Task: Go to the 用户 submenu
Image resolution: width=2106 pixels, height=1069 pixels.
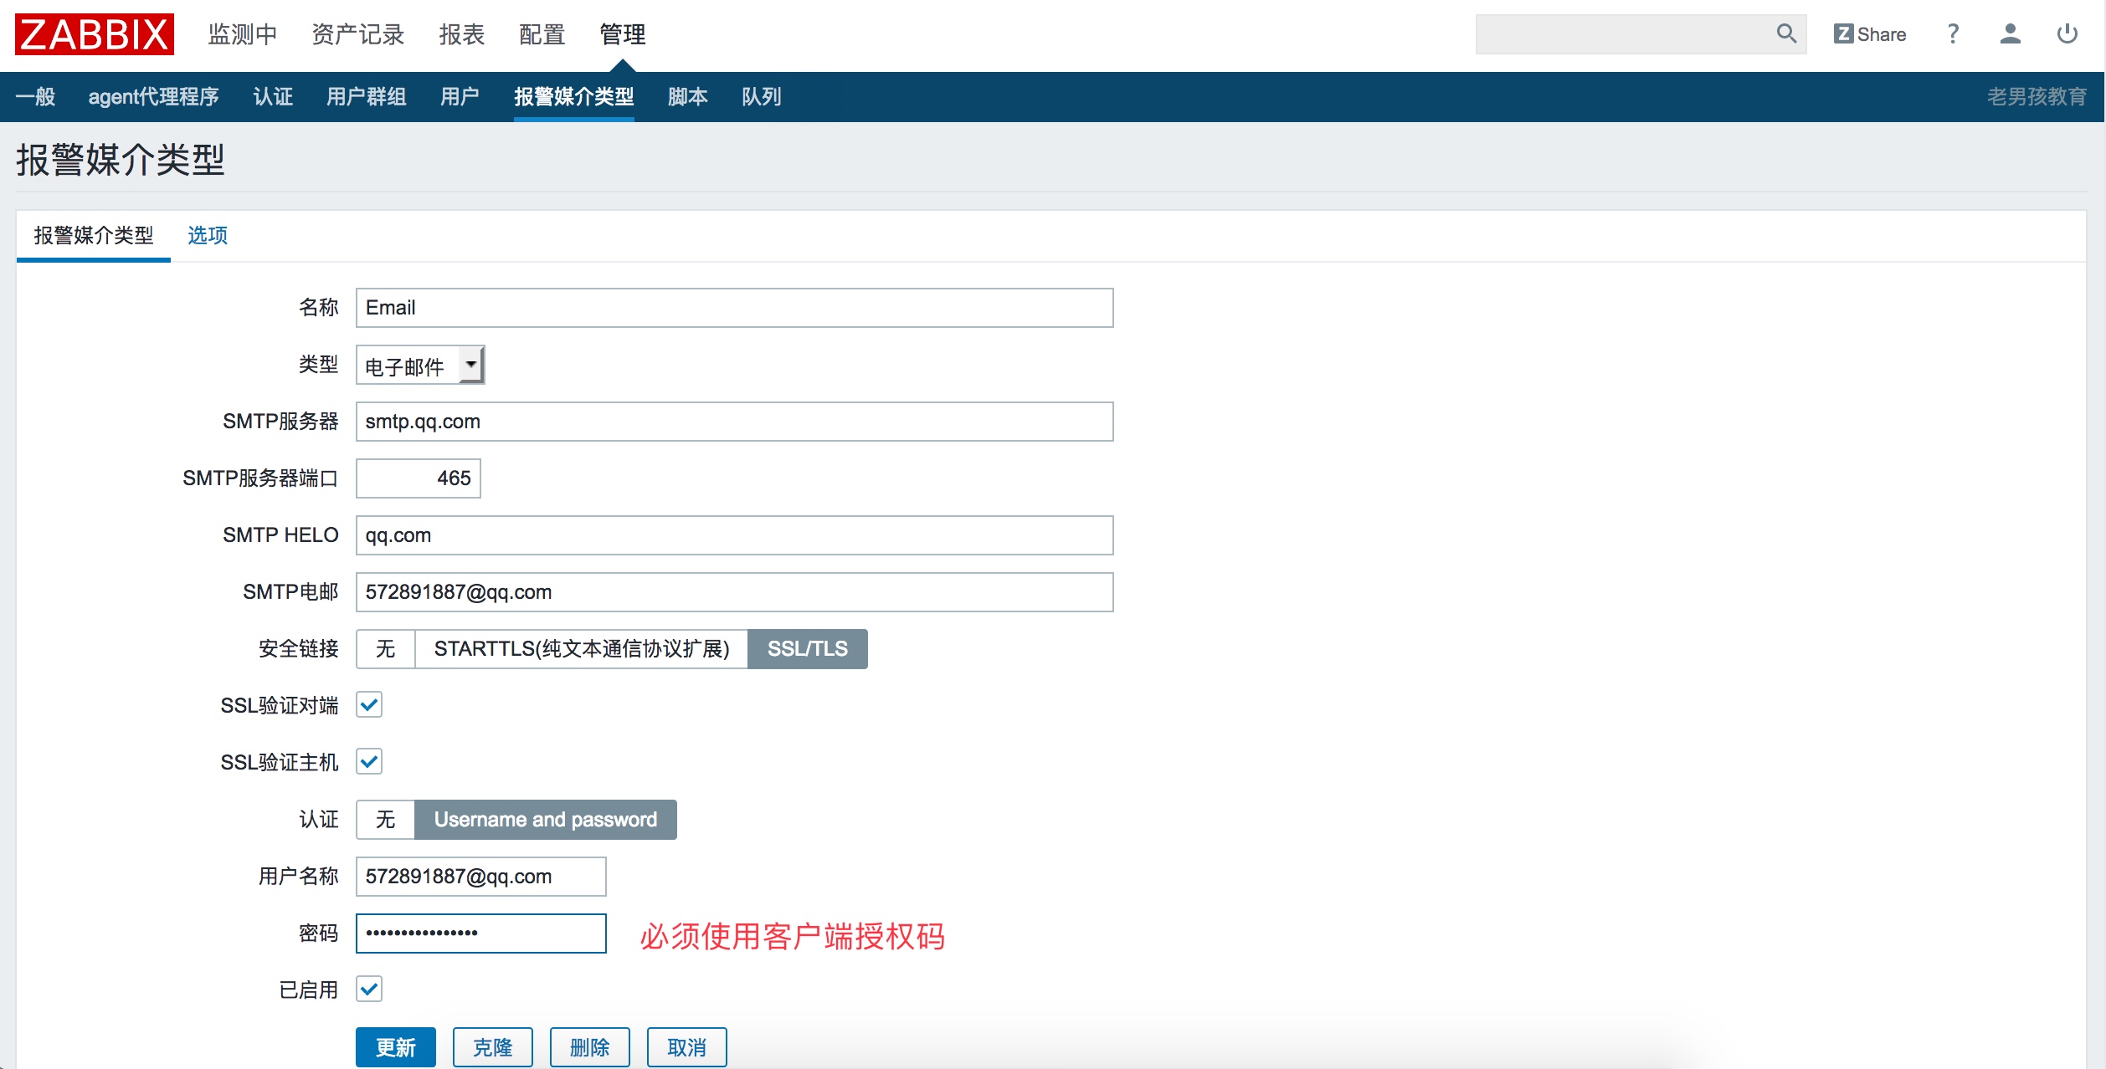Action: (x=460, y=97)
